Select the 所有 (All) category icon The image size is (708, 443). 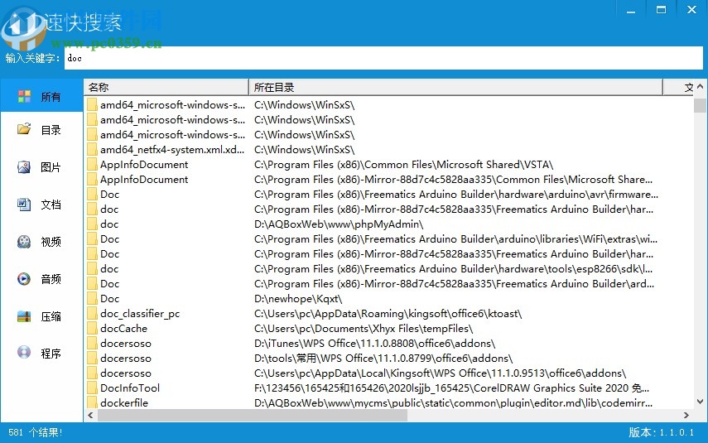click(24, 96)
